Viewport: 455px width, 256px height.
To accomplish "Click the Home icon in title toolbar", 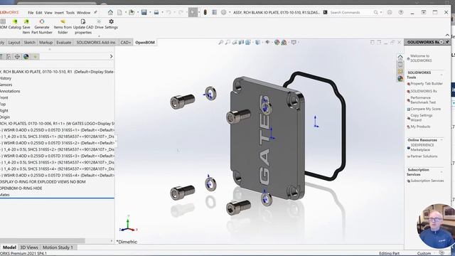I will (x=110, y=13).
